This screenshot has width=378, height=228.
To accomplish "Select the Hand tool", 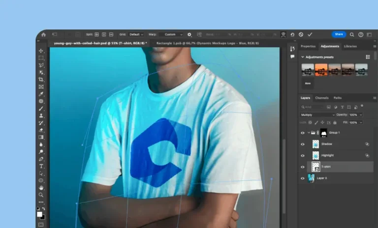I will pyautogui.click(x=41, y=188).
